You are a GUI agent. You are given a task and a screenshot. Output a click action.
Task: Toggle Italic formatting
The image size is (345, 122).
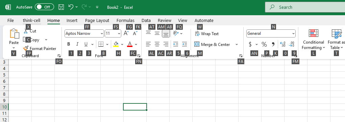coord(77,45)
